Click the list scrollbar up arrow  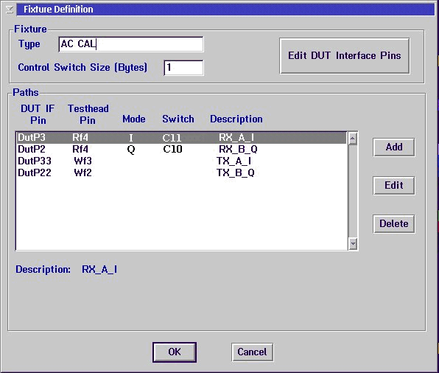353,139
